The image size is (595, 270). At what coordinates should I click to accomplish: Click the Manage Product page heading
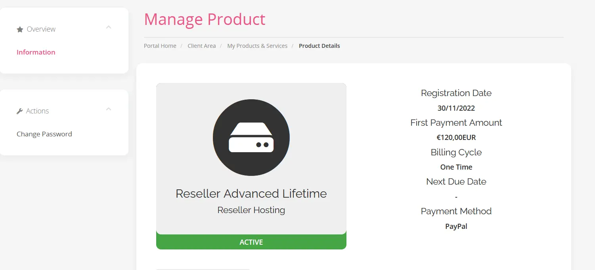[205, 19]
